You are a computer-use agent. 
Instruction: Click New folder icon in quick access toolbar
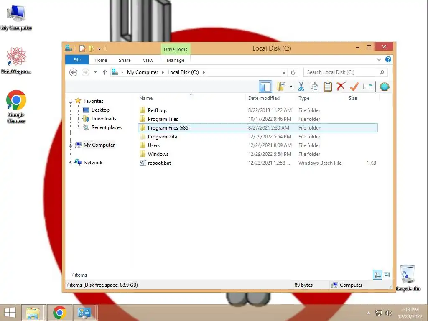(91, 48)
